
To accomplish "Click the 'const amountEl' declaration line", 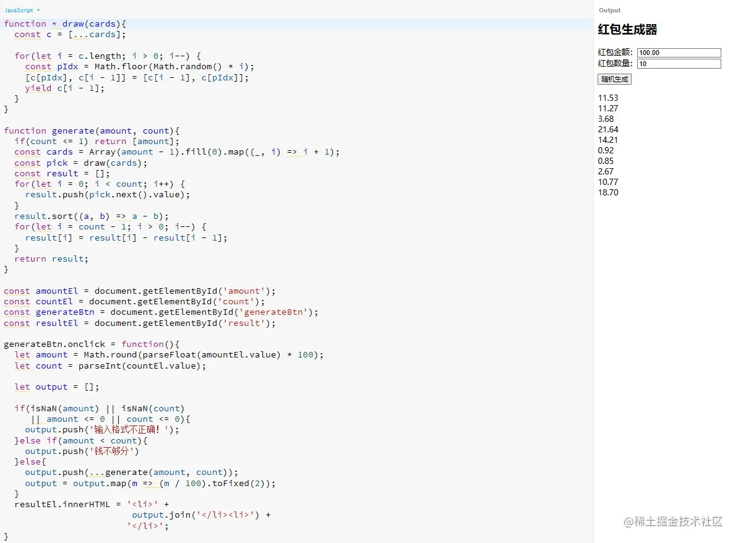I will [140, 291].
